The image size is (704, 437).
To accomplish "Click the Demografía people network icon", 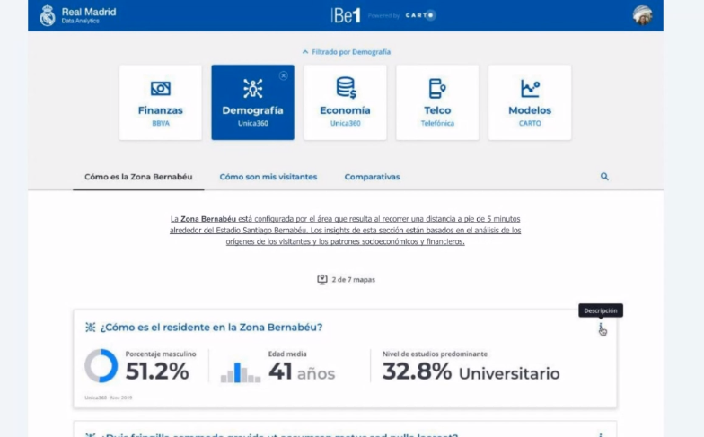I will (253, 88).
